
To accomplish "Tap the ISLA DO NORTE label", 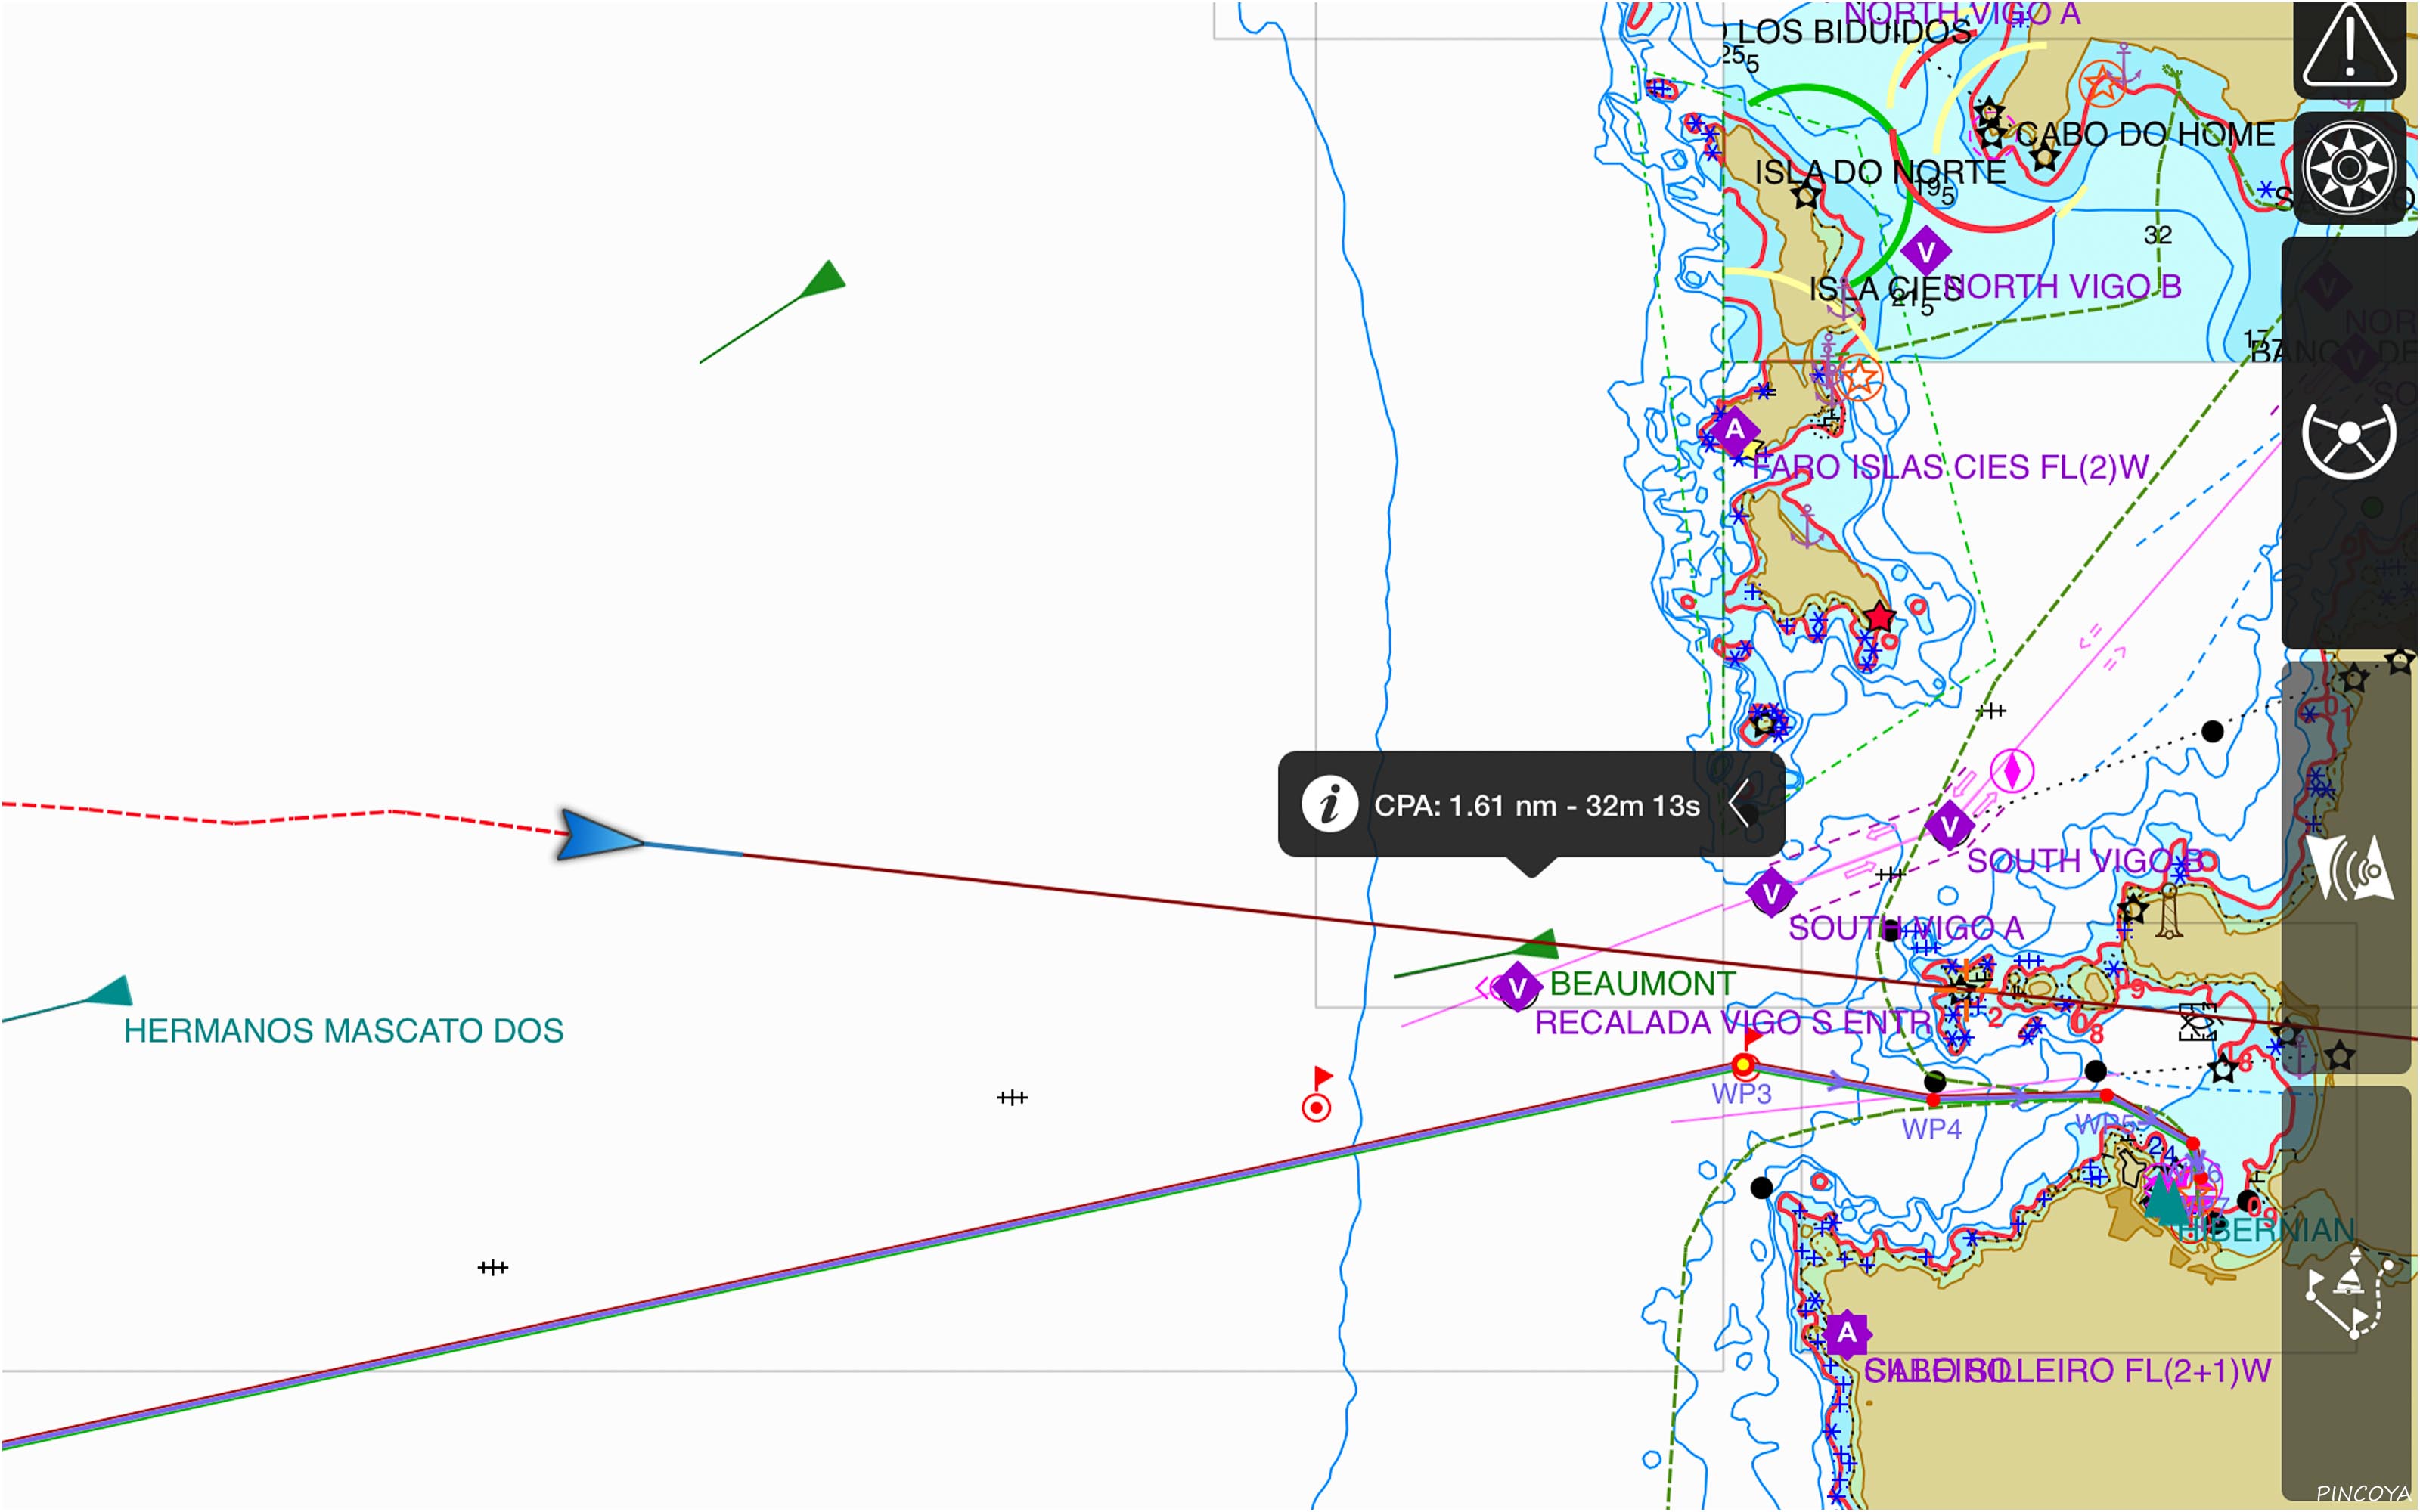I will [1879, 172].
